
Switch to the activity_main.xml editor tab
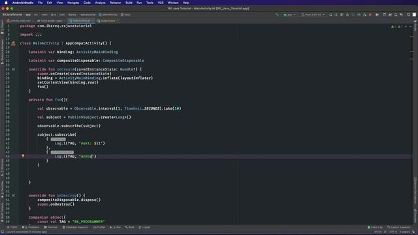pos(20,21)
